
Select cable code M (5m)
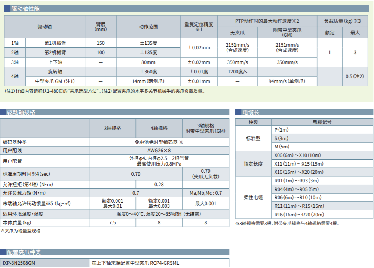[x=282, y=147]
